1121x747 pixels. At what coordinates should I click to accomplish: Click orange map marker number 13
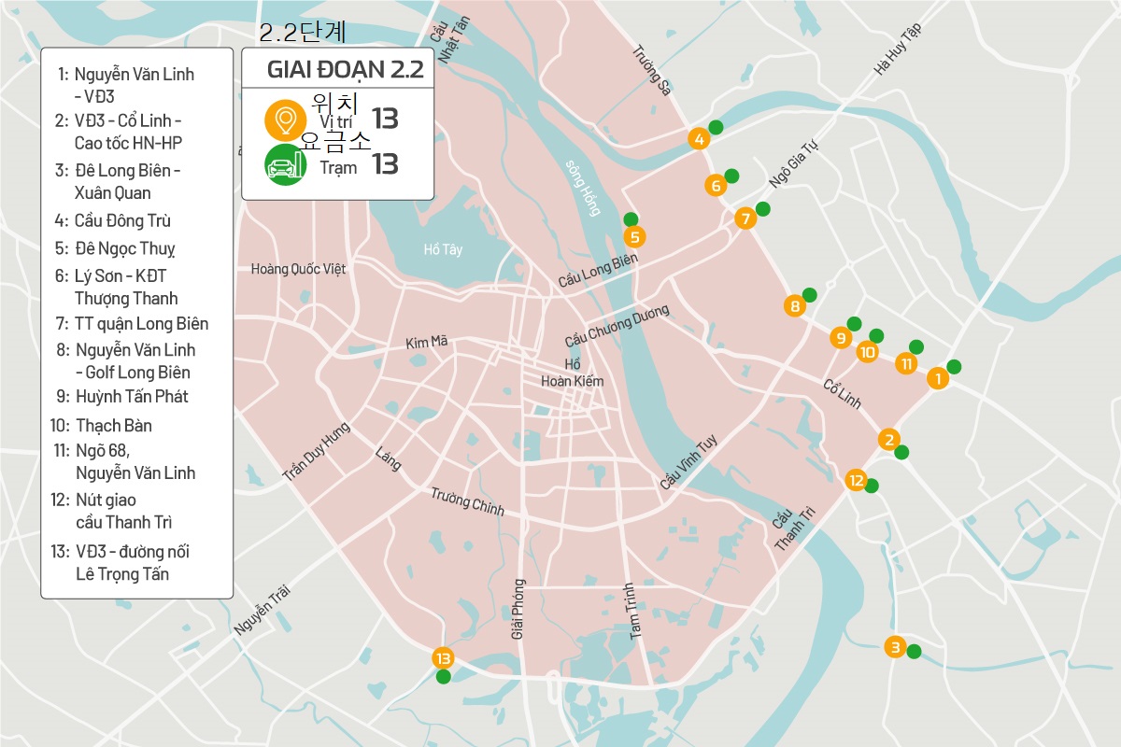pyautogui.click(x=443, y=657)
